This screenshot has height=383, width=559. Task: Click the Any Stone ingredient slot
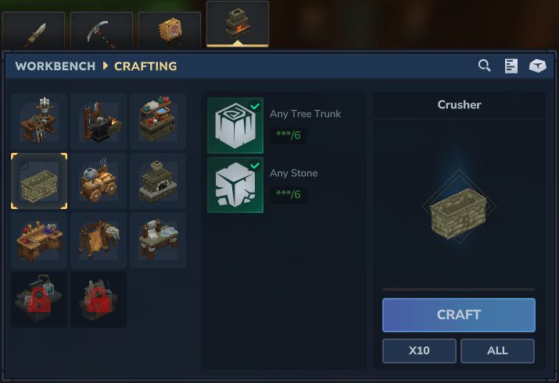coord(235,185)
